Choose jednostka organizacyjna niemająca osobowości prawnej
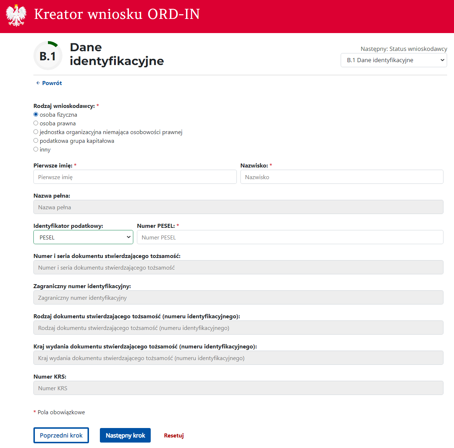The width and height of the screenshot is (454, 448). [36, 132]
